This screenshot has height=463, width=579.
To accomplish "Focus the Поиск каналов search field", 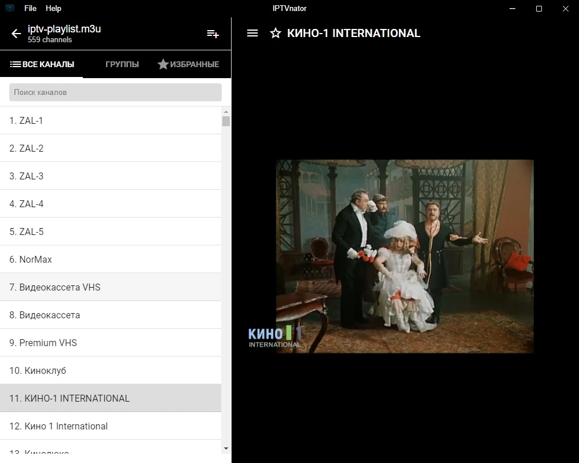I will [115, 92].
